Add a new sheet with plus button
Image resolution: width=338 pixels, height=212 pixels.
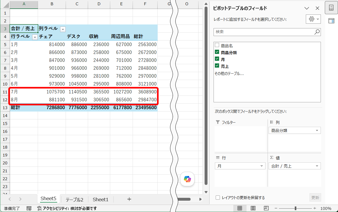click(x=129, y=199)
